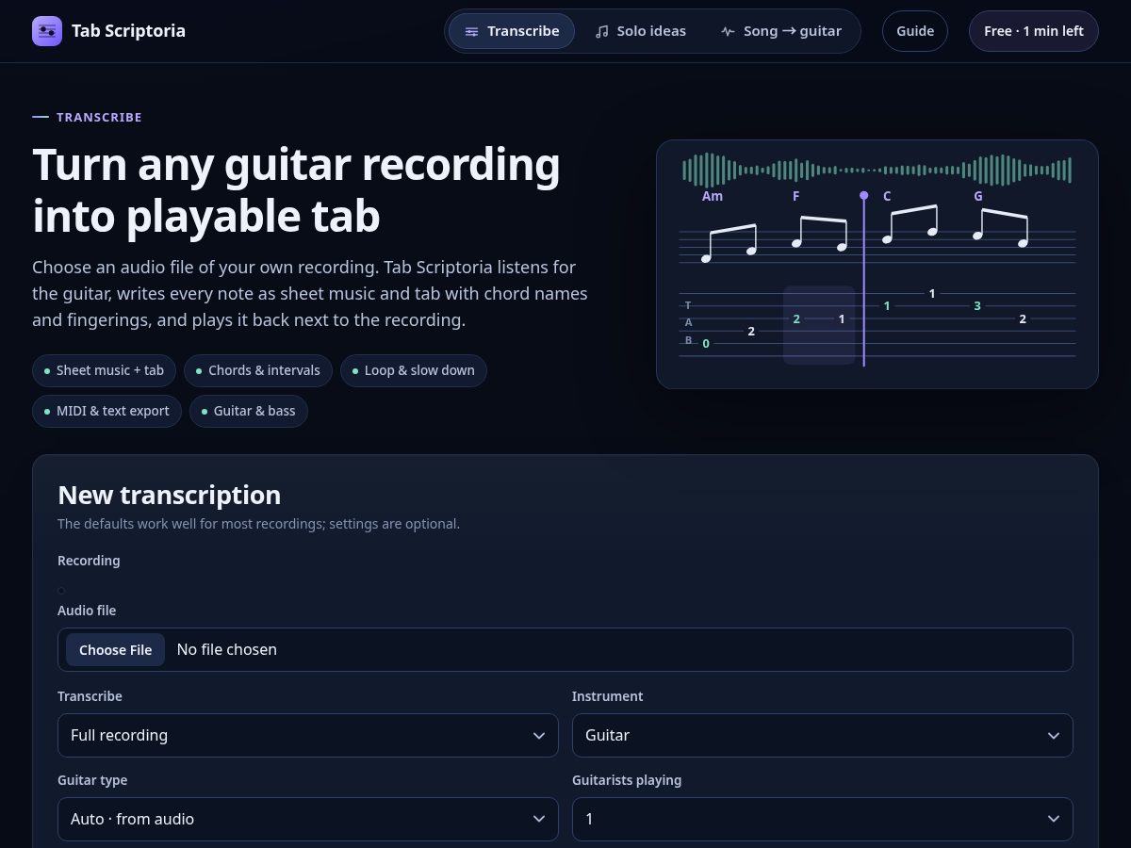Screen dimensions: 1131x848
Task: Click the No file chosen audio field
Action: pos(565,650)
